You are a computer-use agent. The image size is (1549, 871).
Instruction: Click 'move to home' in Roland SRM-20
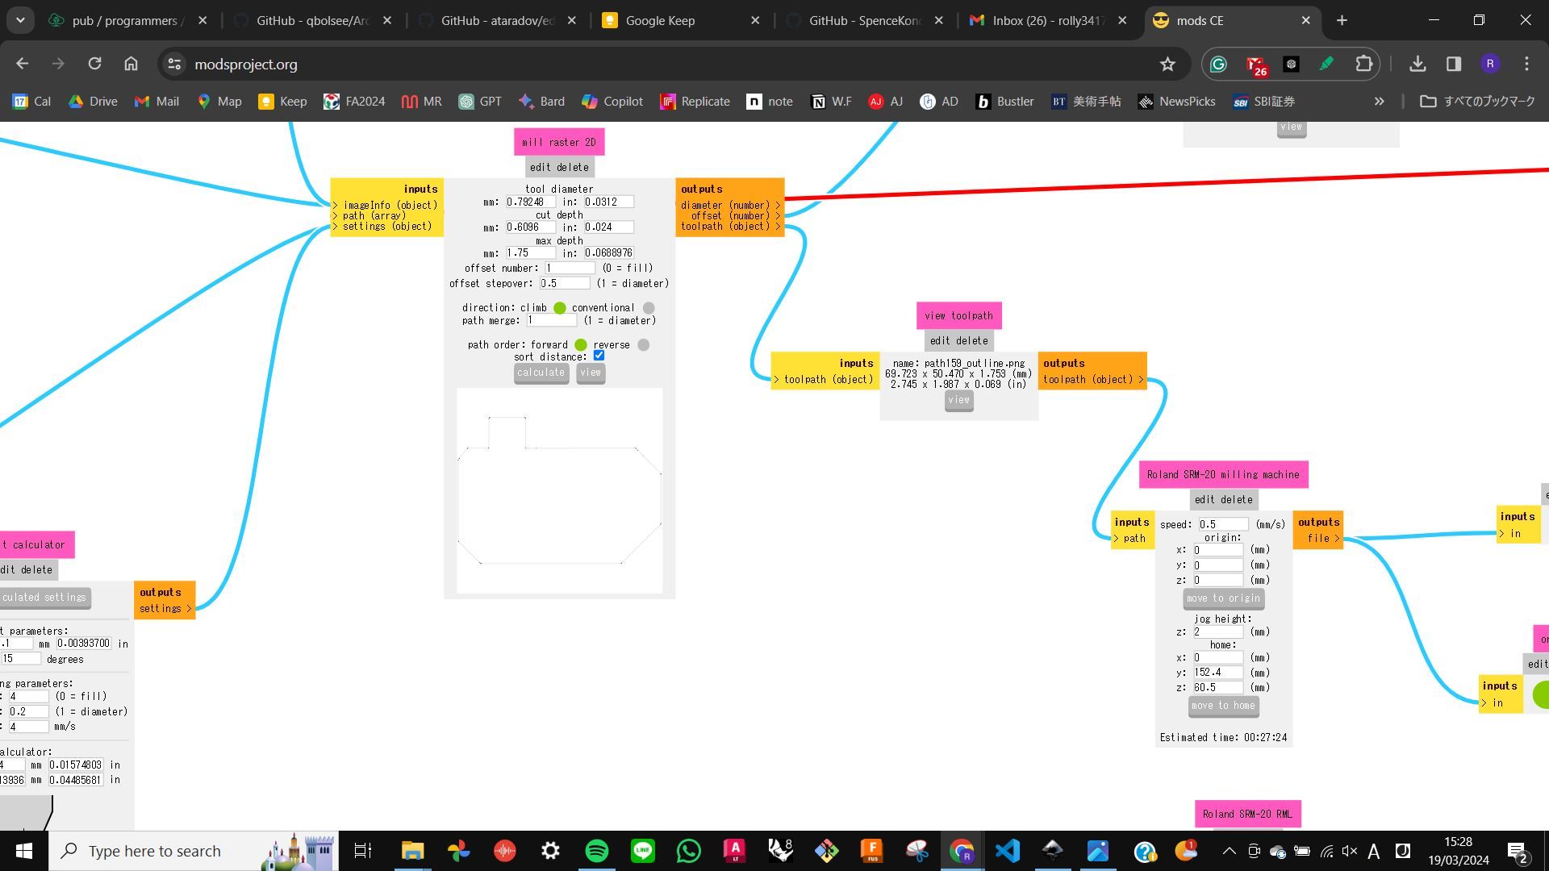coord(1222,705)
